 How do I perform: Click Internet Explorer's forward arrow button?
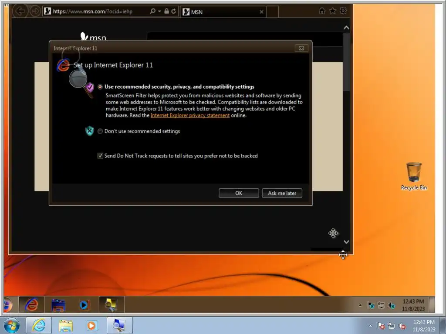pos(35,11)
